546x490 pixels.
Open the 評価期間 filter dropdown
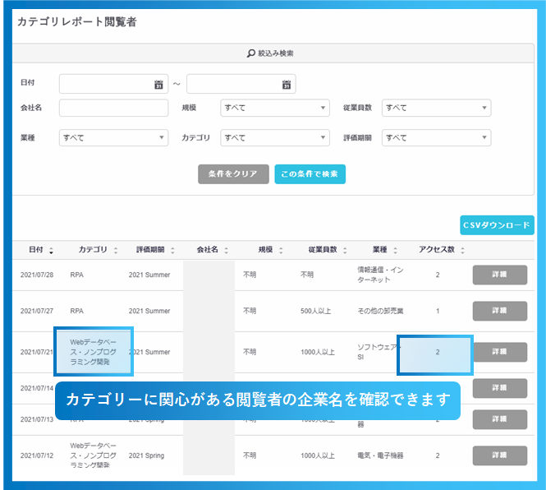(x=436, y=138)
